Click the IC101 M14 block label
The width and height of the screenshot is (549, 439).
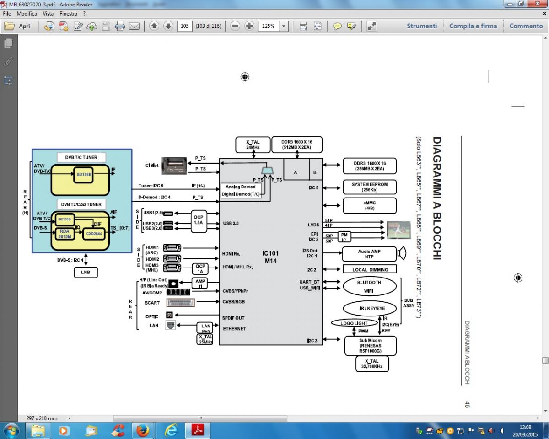click(270, 257)
